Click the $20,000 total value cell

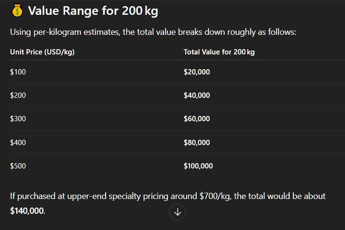197,72
